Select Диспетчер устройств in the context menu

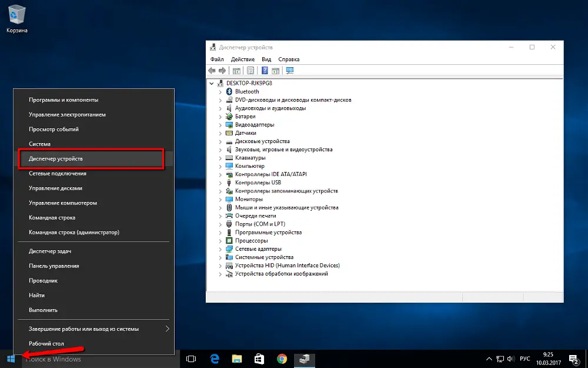56,159
